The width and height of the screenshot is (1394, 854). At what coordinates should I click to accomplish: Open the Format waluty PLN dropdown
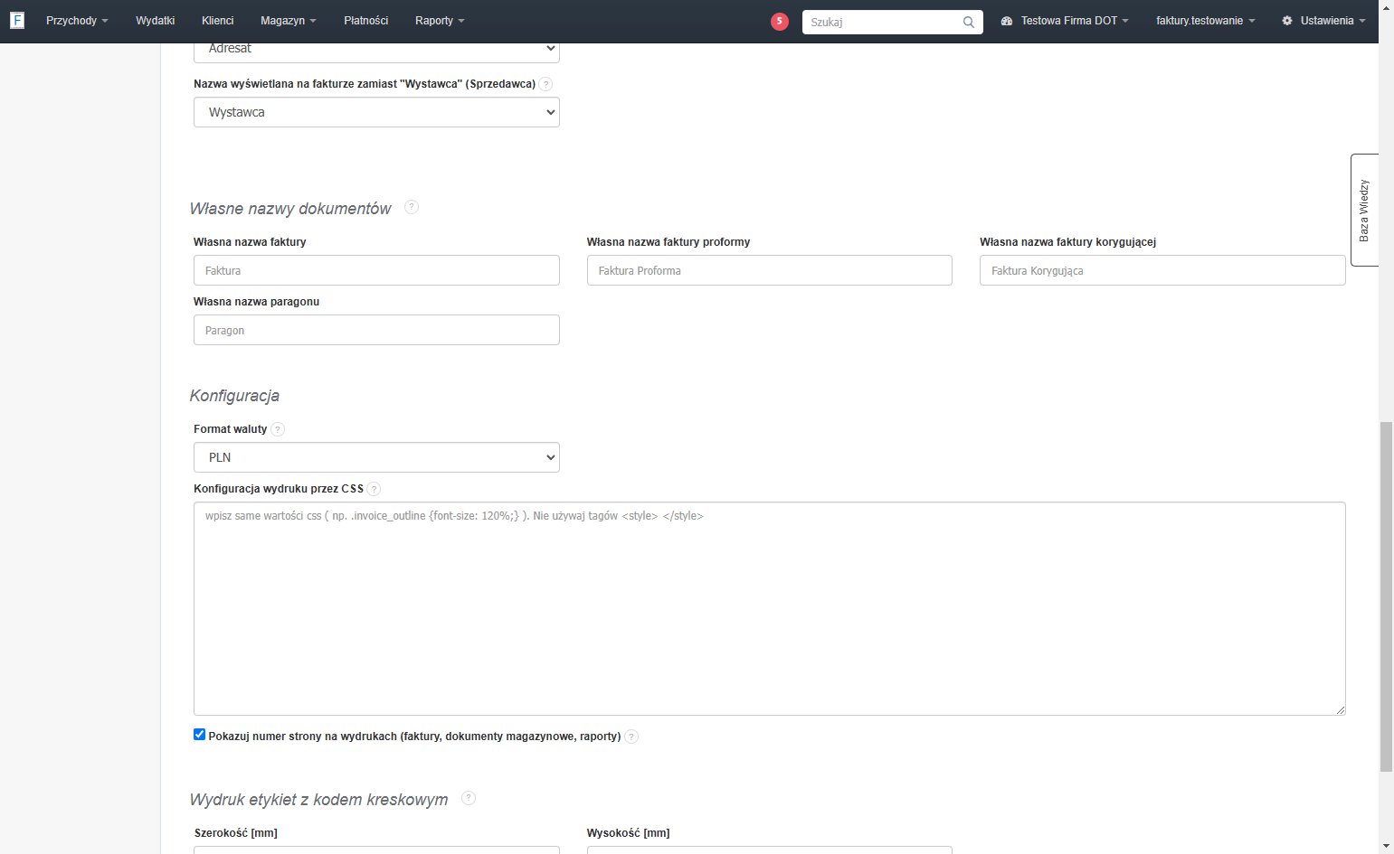pyautogui.click(x=376, y=457)
